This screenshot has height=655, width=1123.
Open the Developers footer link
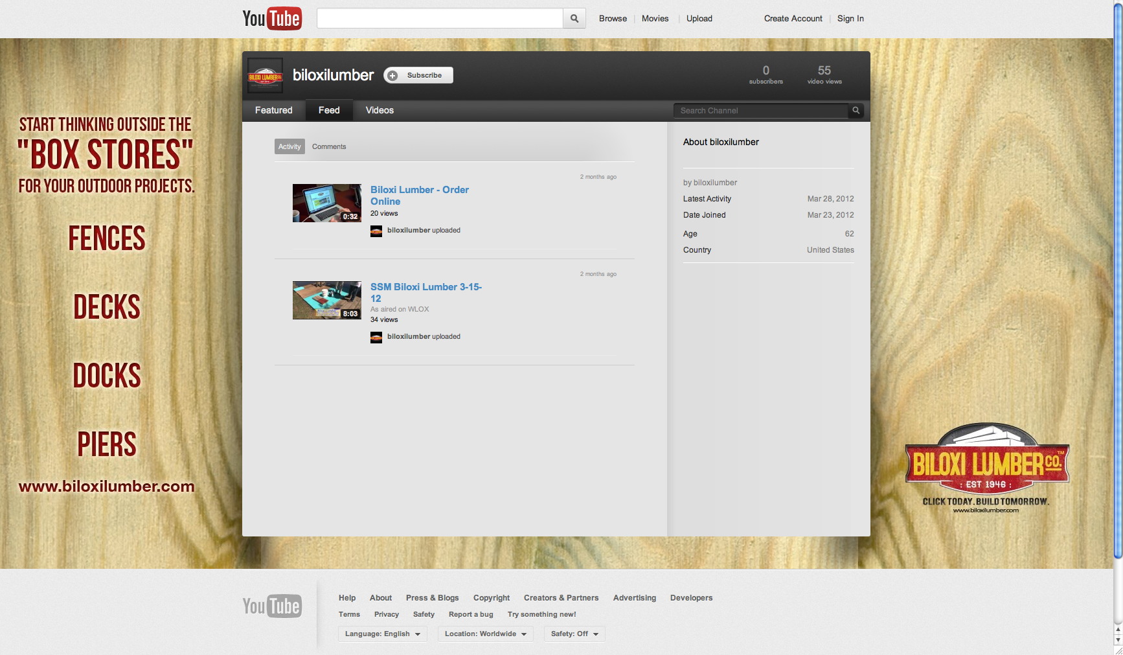(x=692, y=598)
